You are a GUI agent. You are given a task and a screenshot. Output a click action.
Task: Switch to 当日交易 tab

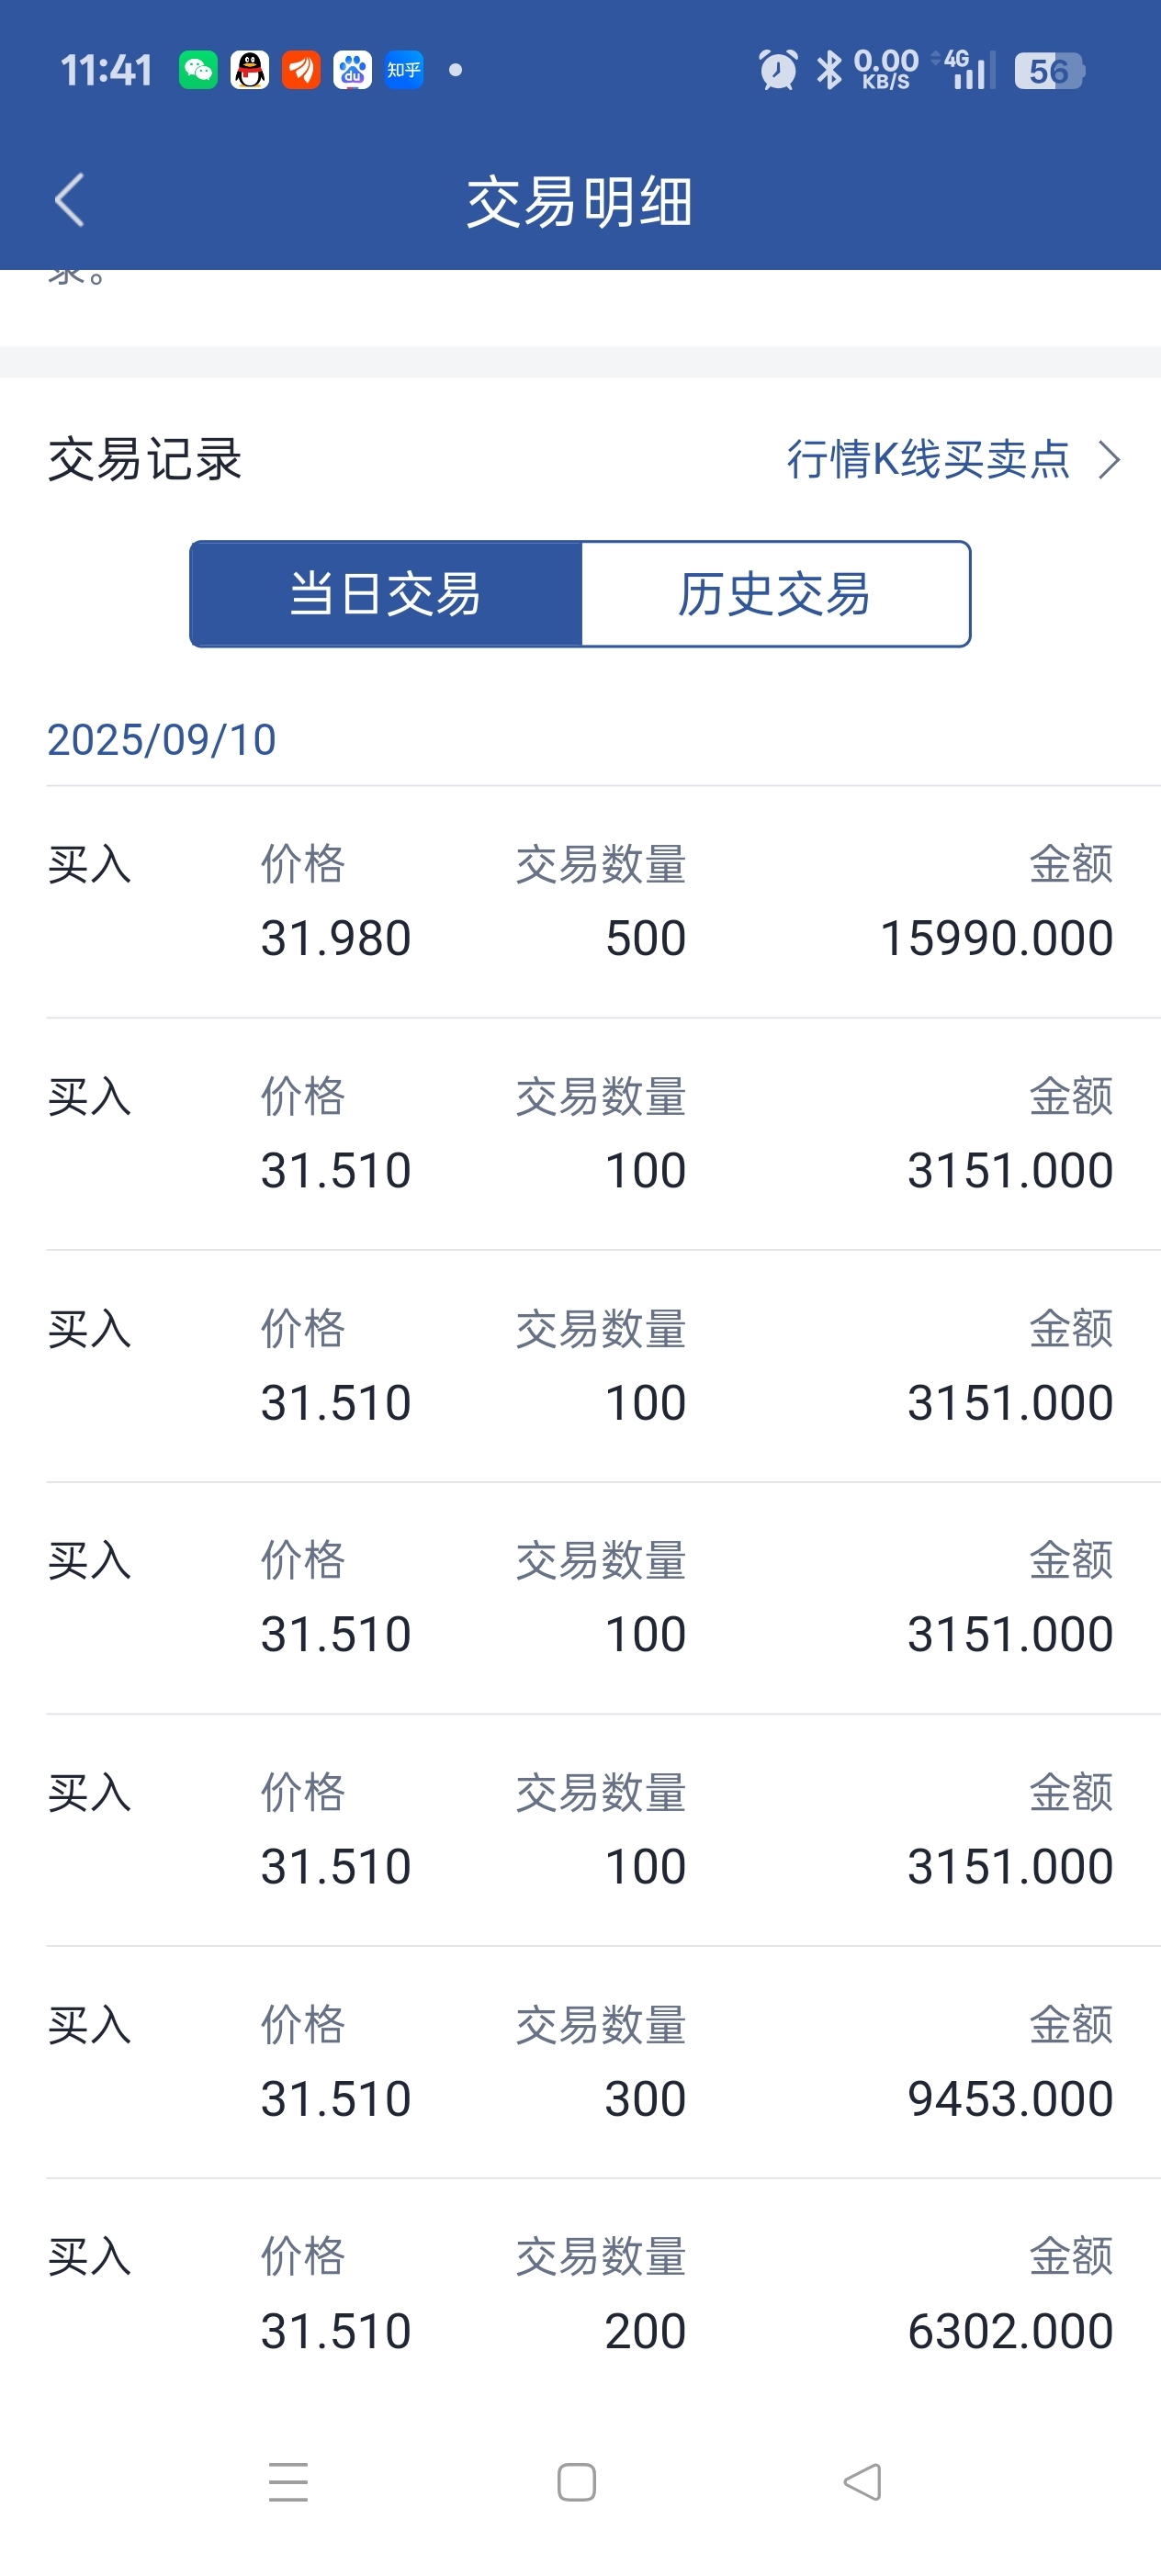pyautogui.click(x=386, y=593)
